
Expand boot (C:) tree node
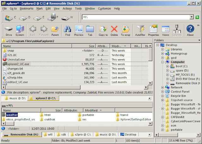click(x=168, y=66)
